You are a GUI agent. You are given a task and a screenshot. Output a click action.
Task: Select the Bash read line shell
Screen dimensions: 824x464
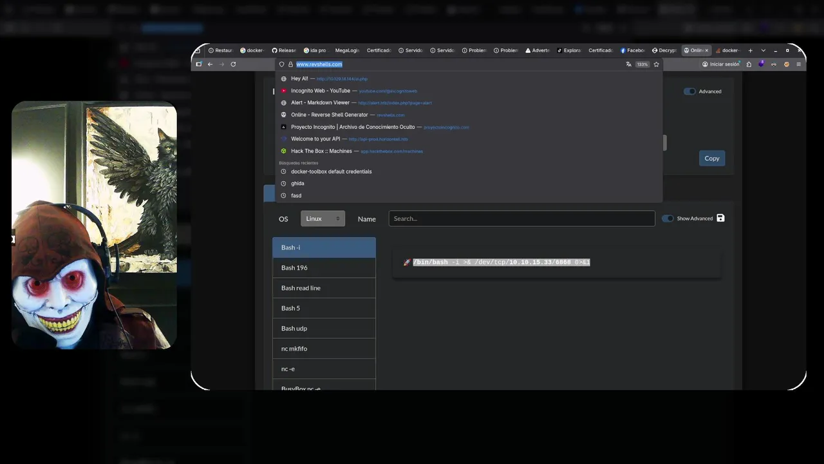pos(324,288)
